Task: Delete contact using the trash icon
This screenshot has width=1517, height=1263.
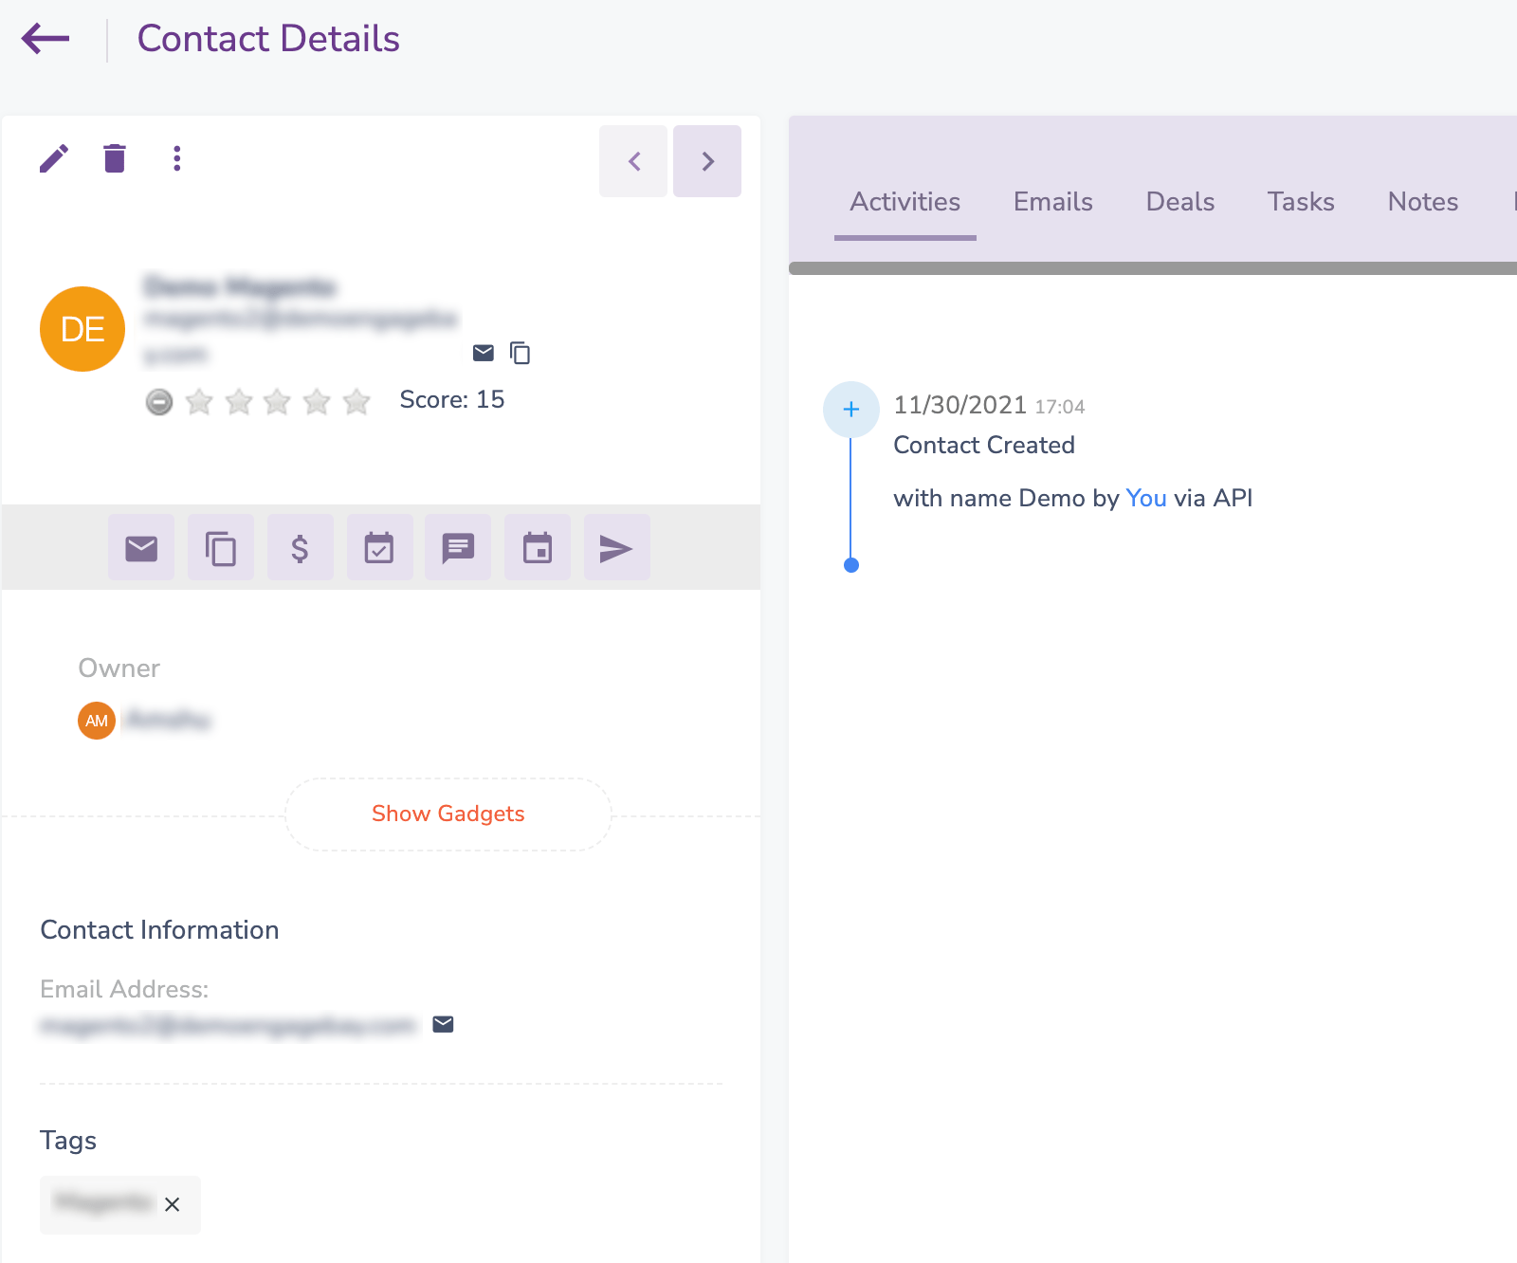Action: (x=115, y=158)
